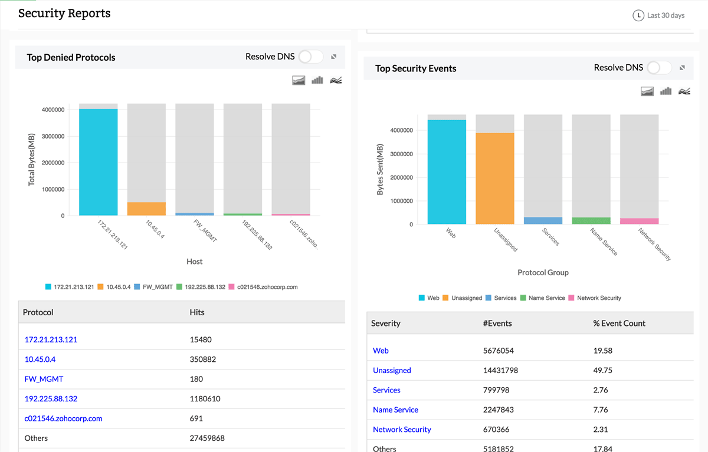This screenshot has width=708, height=452.
Task: Sort the table by the Protocol column header
Action: point(38,312)
